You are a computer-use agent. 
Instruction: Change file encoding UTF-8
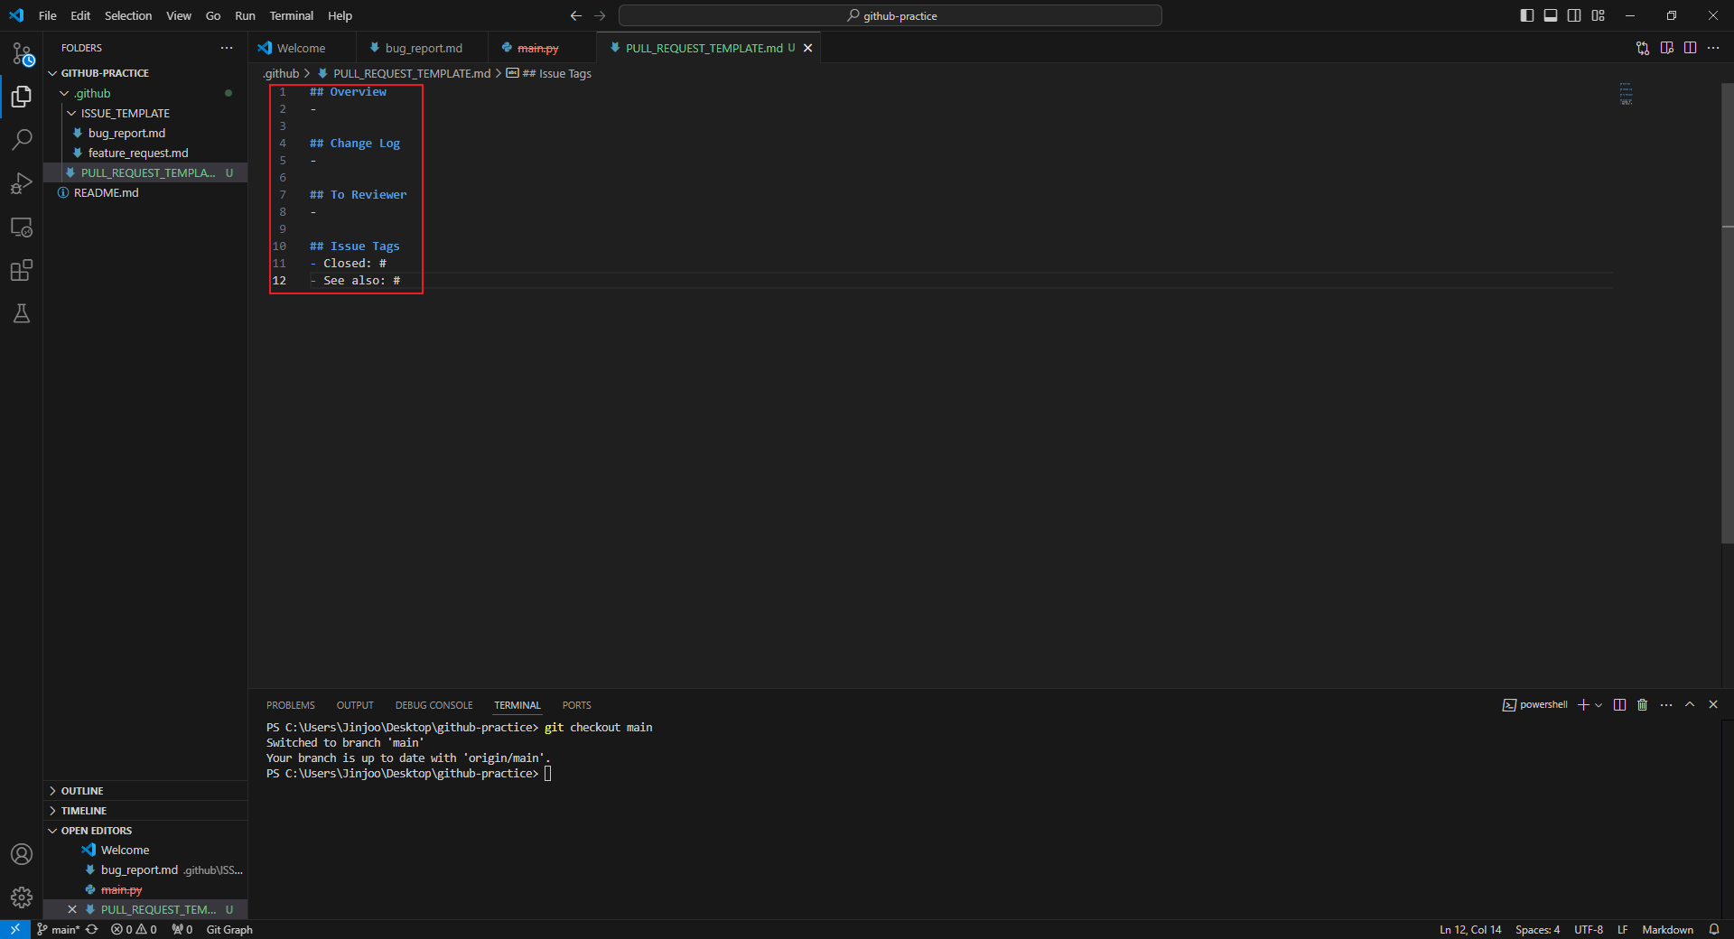1589,929
